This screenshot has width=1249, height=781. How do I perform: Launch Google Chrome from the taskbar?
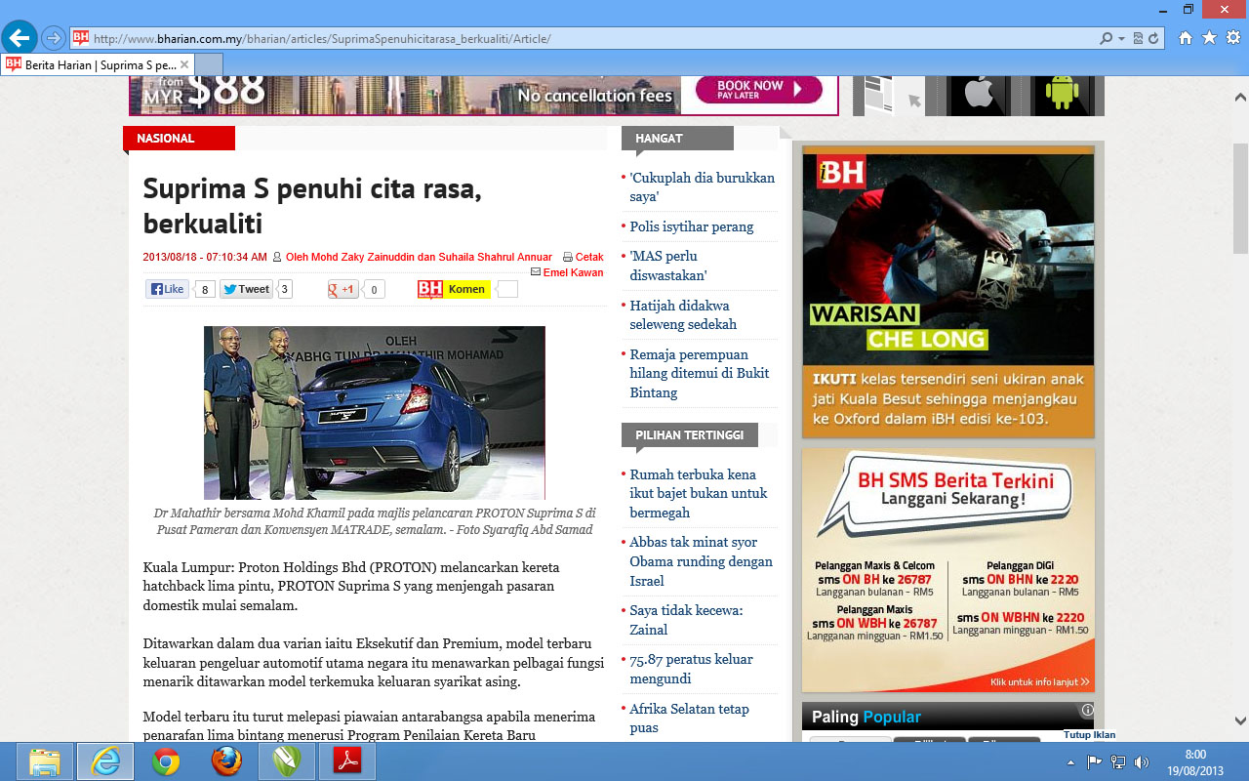tap(166, 761)
